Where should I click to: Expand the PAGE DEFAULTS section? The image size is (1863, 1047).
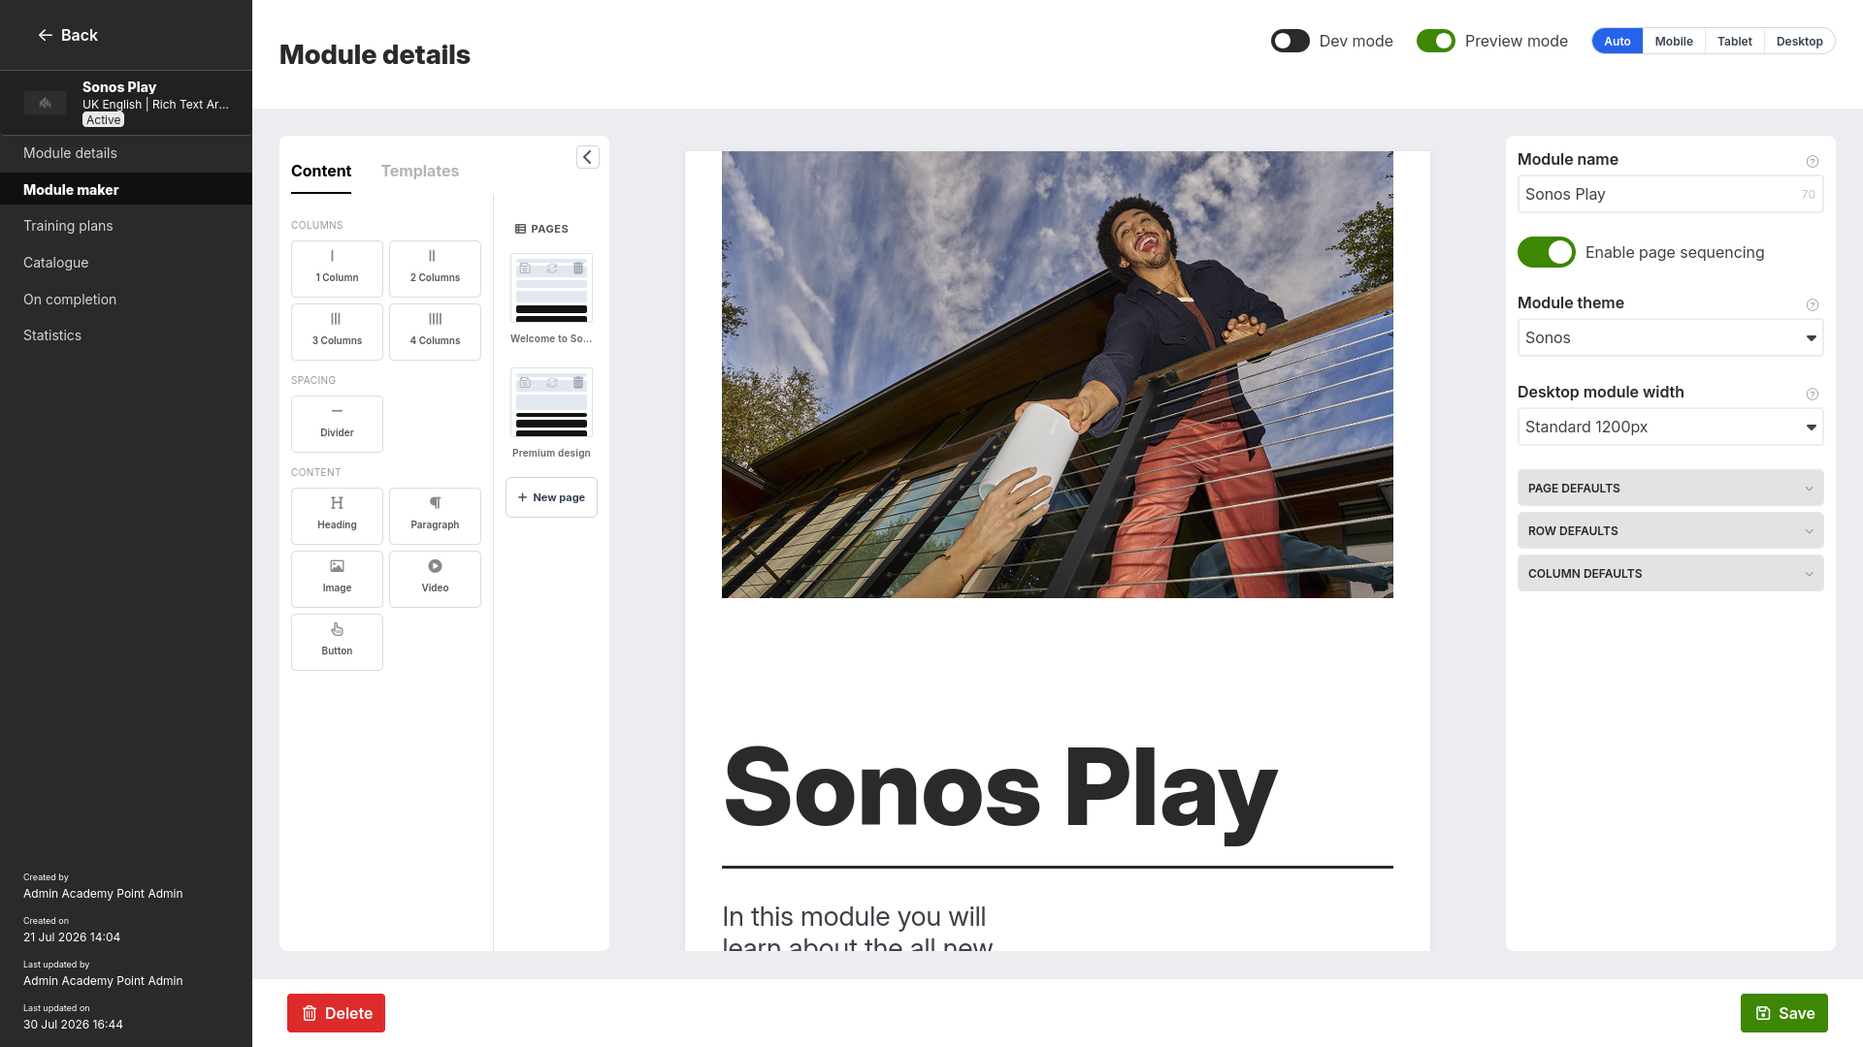point(1670,488)
